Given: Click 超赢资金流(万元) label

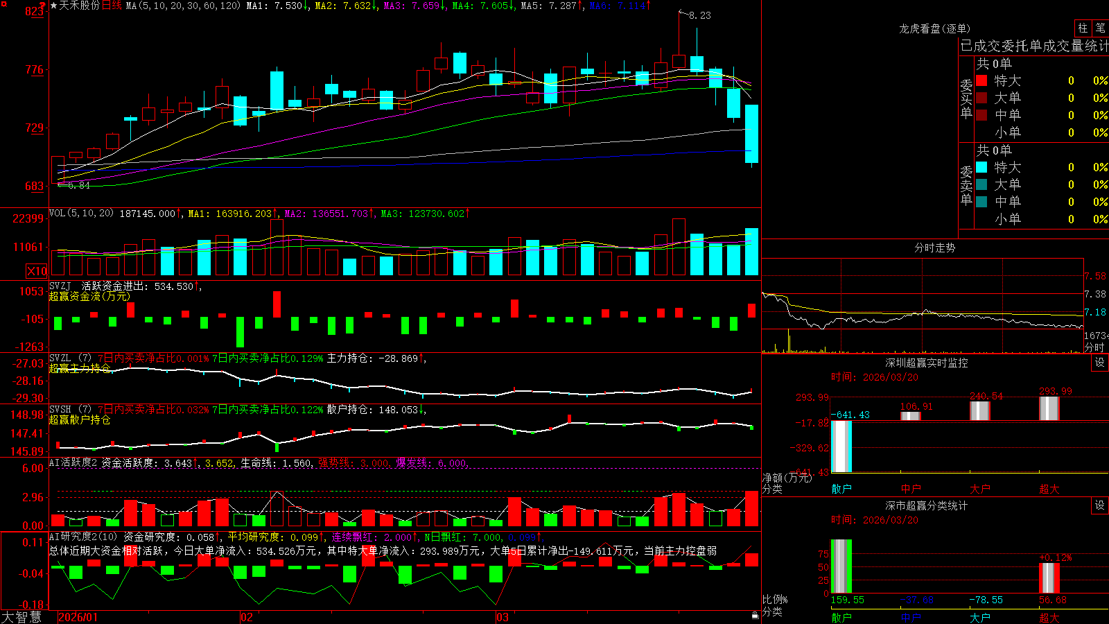Looking at the screenshot, I should 89,296.
